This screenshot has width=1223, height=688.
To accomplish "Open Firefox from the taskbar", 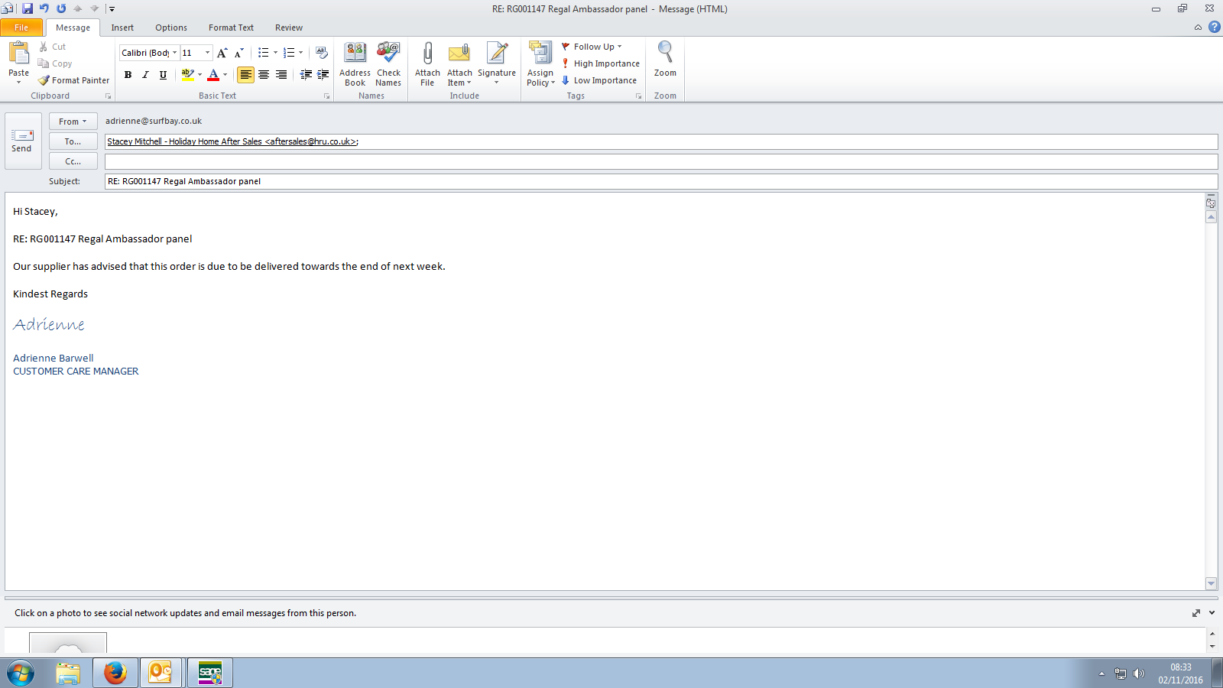I will click(115, 673).
